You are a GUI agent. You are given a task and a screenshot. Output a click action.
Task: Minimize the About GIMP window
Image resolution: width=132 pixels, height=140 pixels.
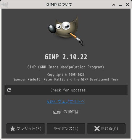(120, 5)
